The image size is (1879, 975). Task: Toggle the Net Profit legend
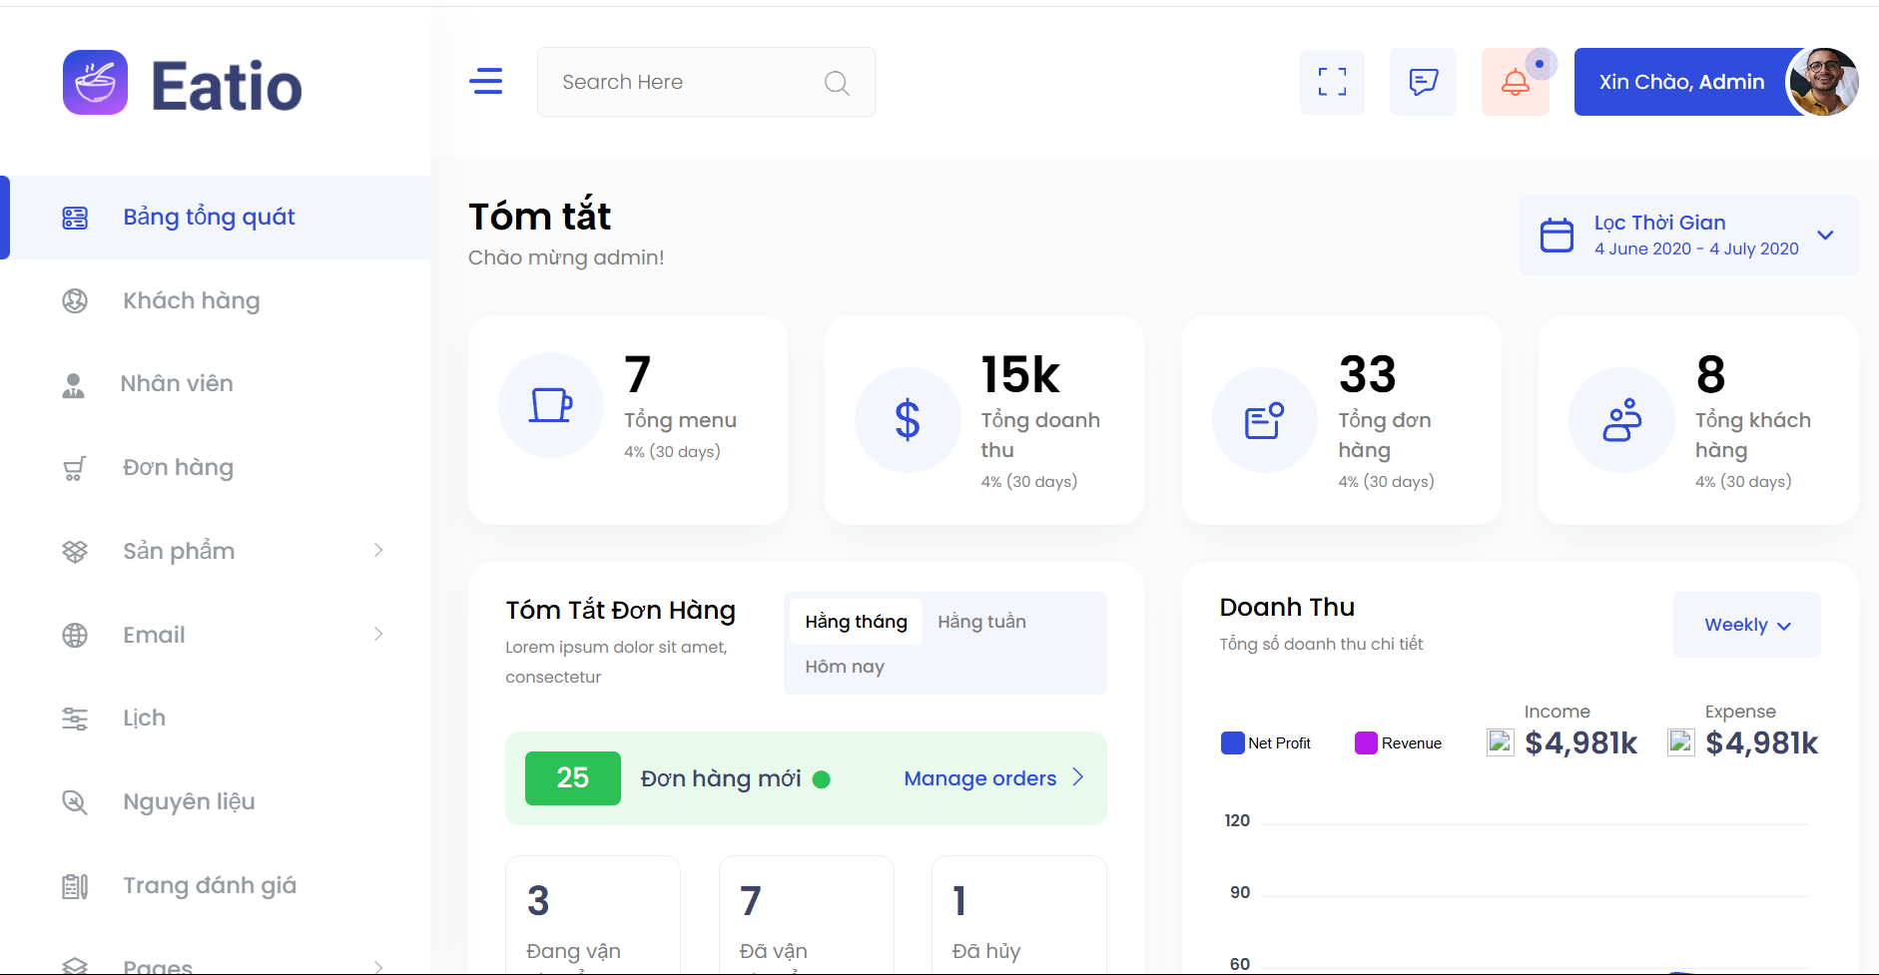click(x=1266, y=743)
